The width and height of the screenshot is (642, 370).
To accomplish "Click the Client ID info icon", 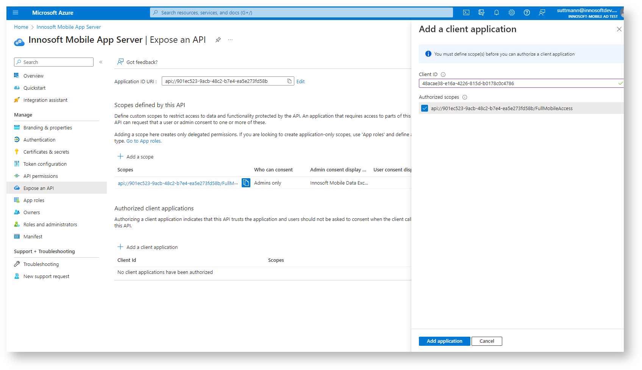I will (x=443, y=75).
